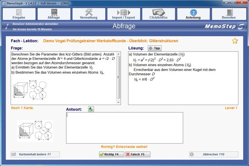Click the lattice thumbnail below 'Noch 1 Karte'
The height and width of the screenshot is (166, 249).
(35, 131)
